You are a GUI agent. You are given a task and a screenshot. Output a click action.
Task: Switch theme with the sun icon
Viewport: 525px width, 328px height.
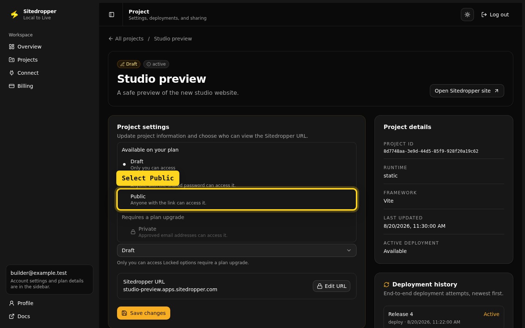click(x=467, y=15)
